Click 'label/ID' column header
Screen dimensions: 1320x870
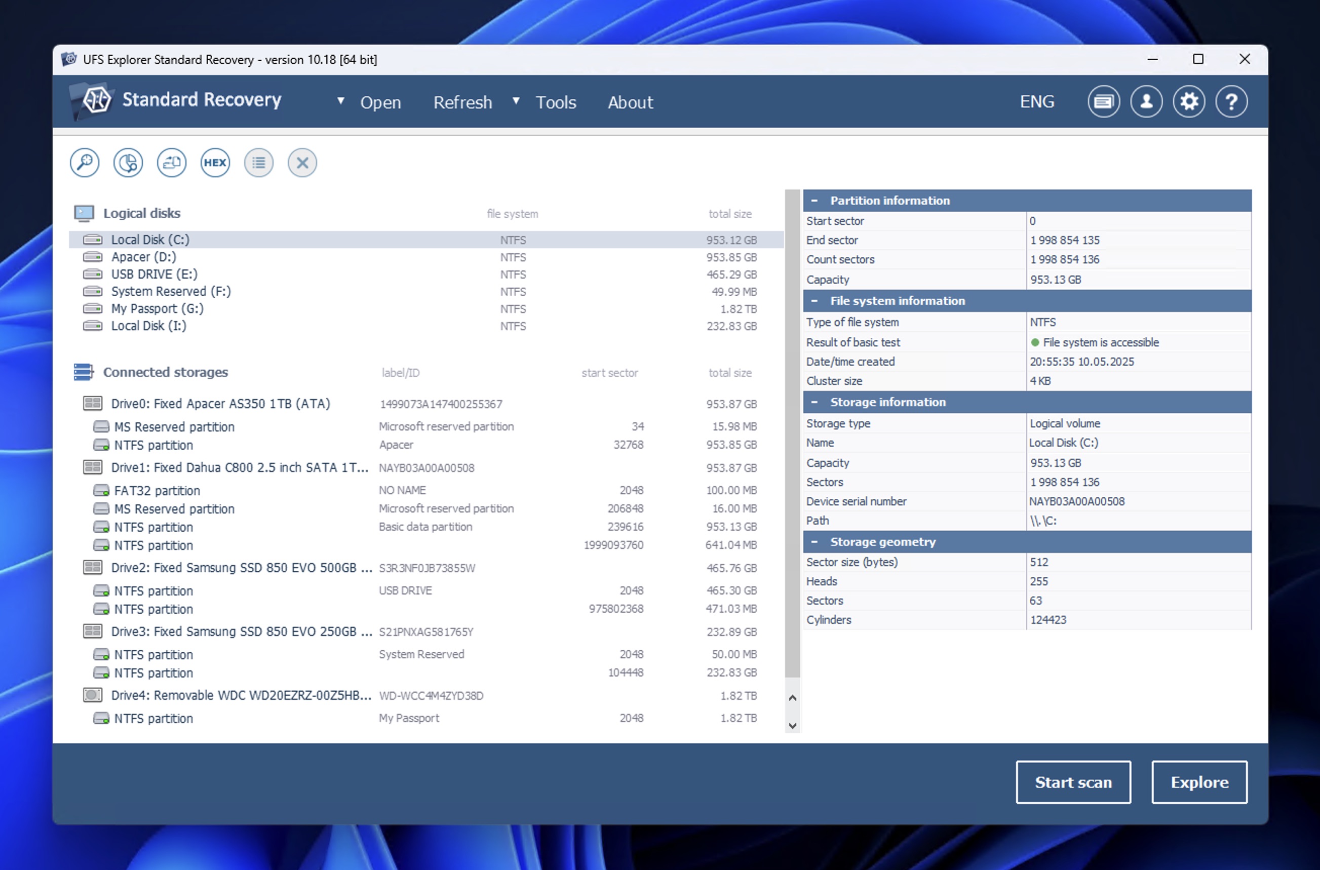coord(401,373)
